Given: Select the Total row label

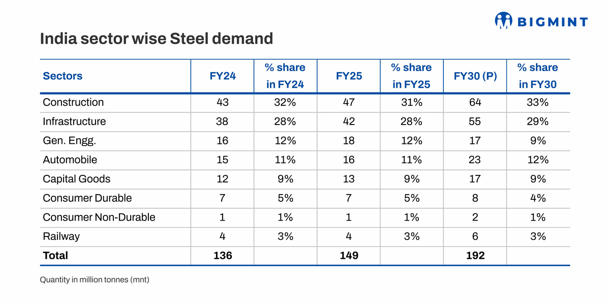Looking at the screenshot, I should [x=55, y=256].
